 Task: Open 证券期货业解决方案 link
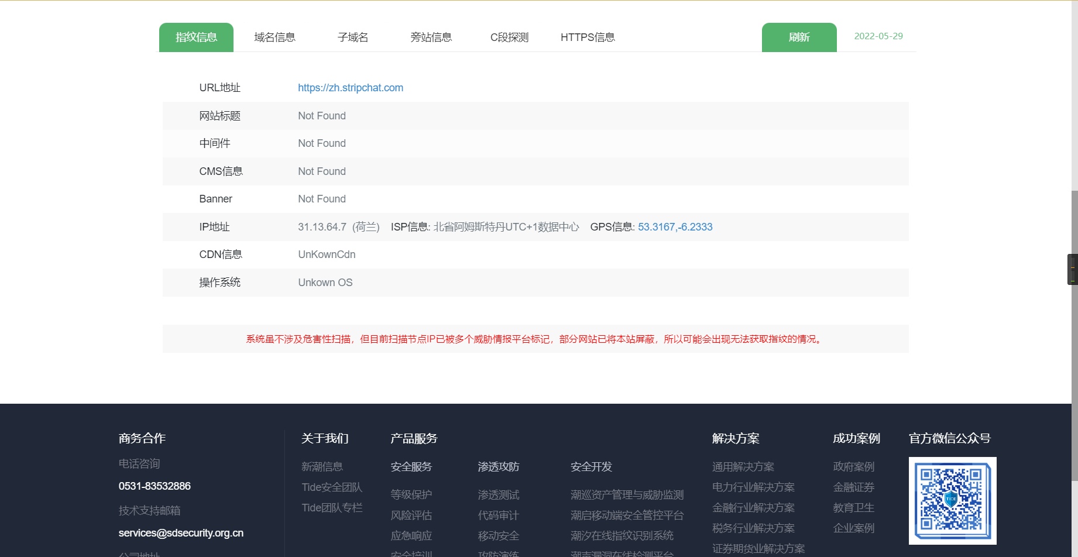point(758,549)
